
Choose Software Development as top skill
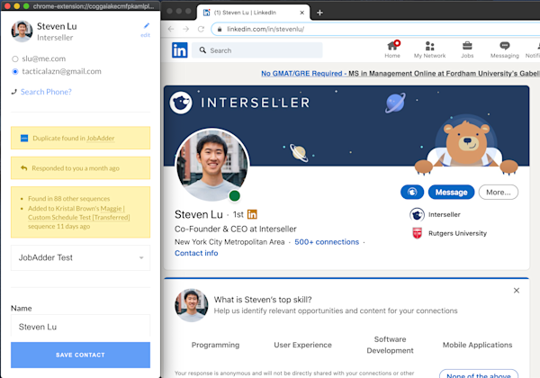tap(390, 345)
